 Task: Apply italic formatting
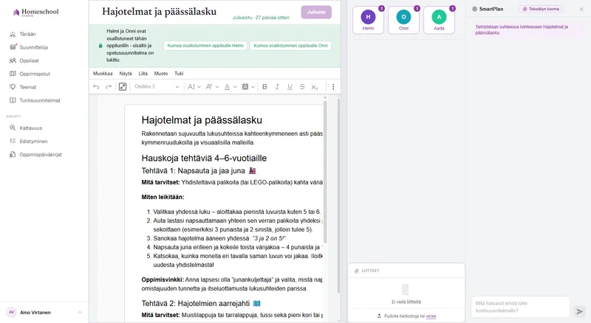[277, 87]
